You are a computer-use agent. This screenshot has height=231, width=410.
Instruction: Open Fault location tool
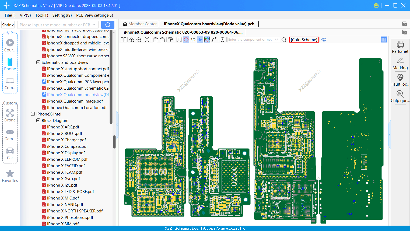coord(400,80)
